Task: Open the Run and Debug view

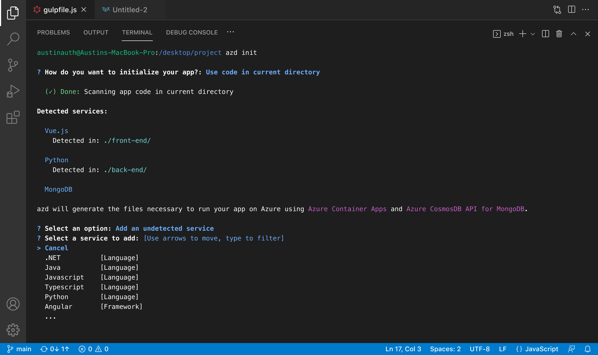Action: (13, 91)
